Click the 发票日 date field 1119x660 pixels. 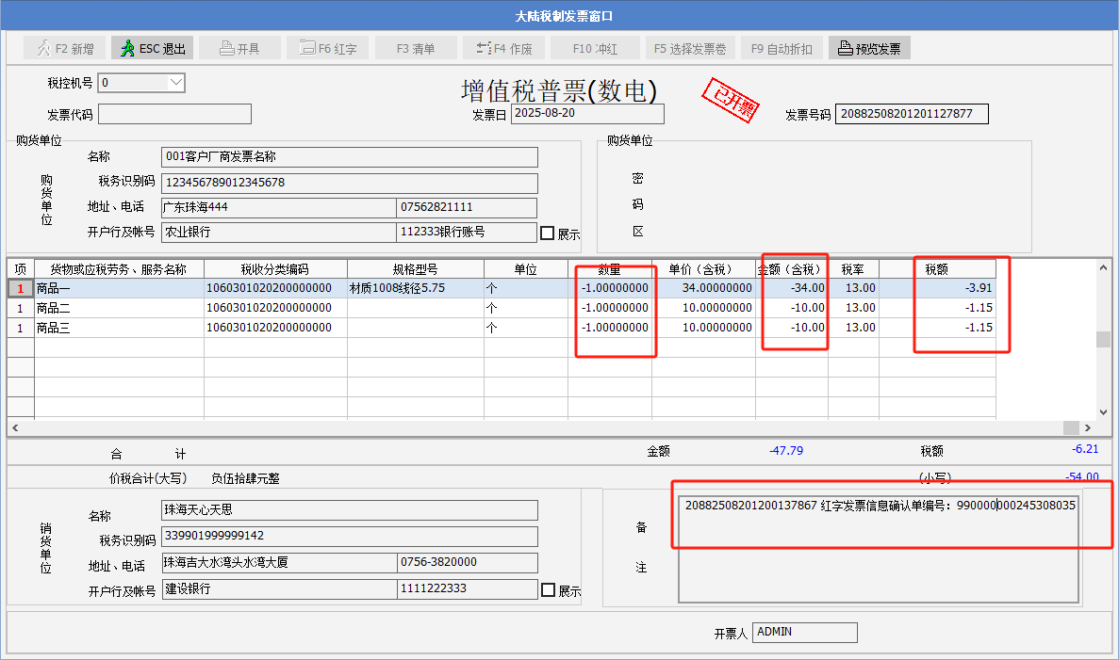[x=587, y=114]
